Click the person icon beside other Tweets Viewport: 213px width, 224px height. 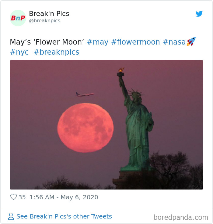tap(11, 216)
